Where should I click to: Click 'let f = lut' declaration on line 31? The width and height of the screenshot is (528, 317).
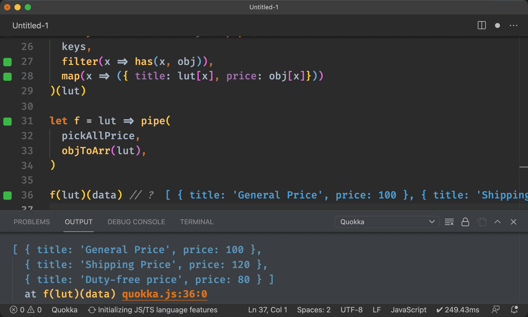pyautogui.click(x=83, y=121)
